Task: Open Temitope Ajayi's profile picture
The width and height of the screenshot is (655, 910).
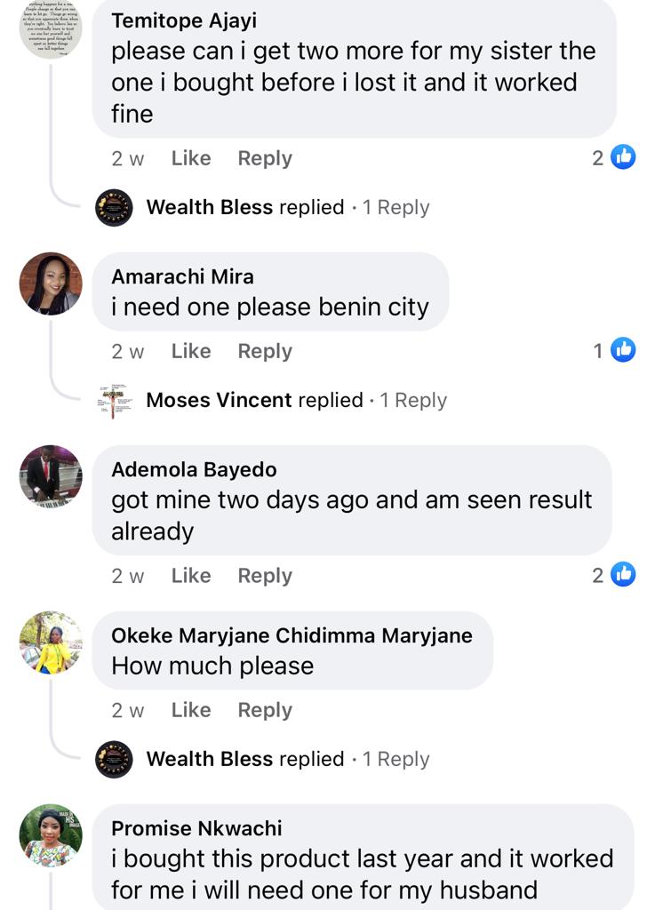Action: point(51,28)
